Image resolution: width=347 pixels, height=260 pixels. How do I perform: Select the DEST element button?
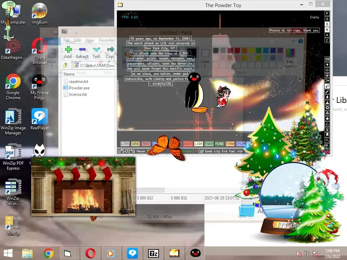(188, 144)
